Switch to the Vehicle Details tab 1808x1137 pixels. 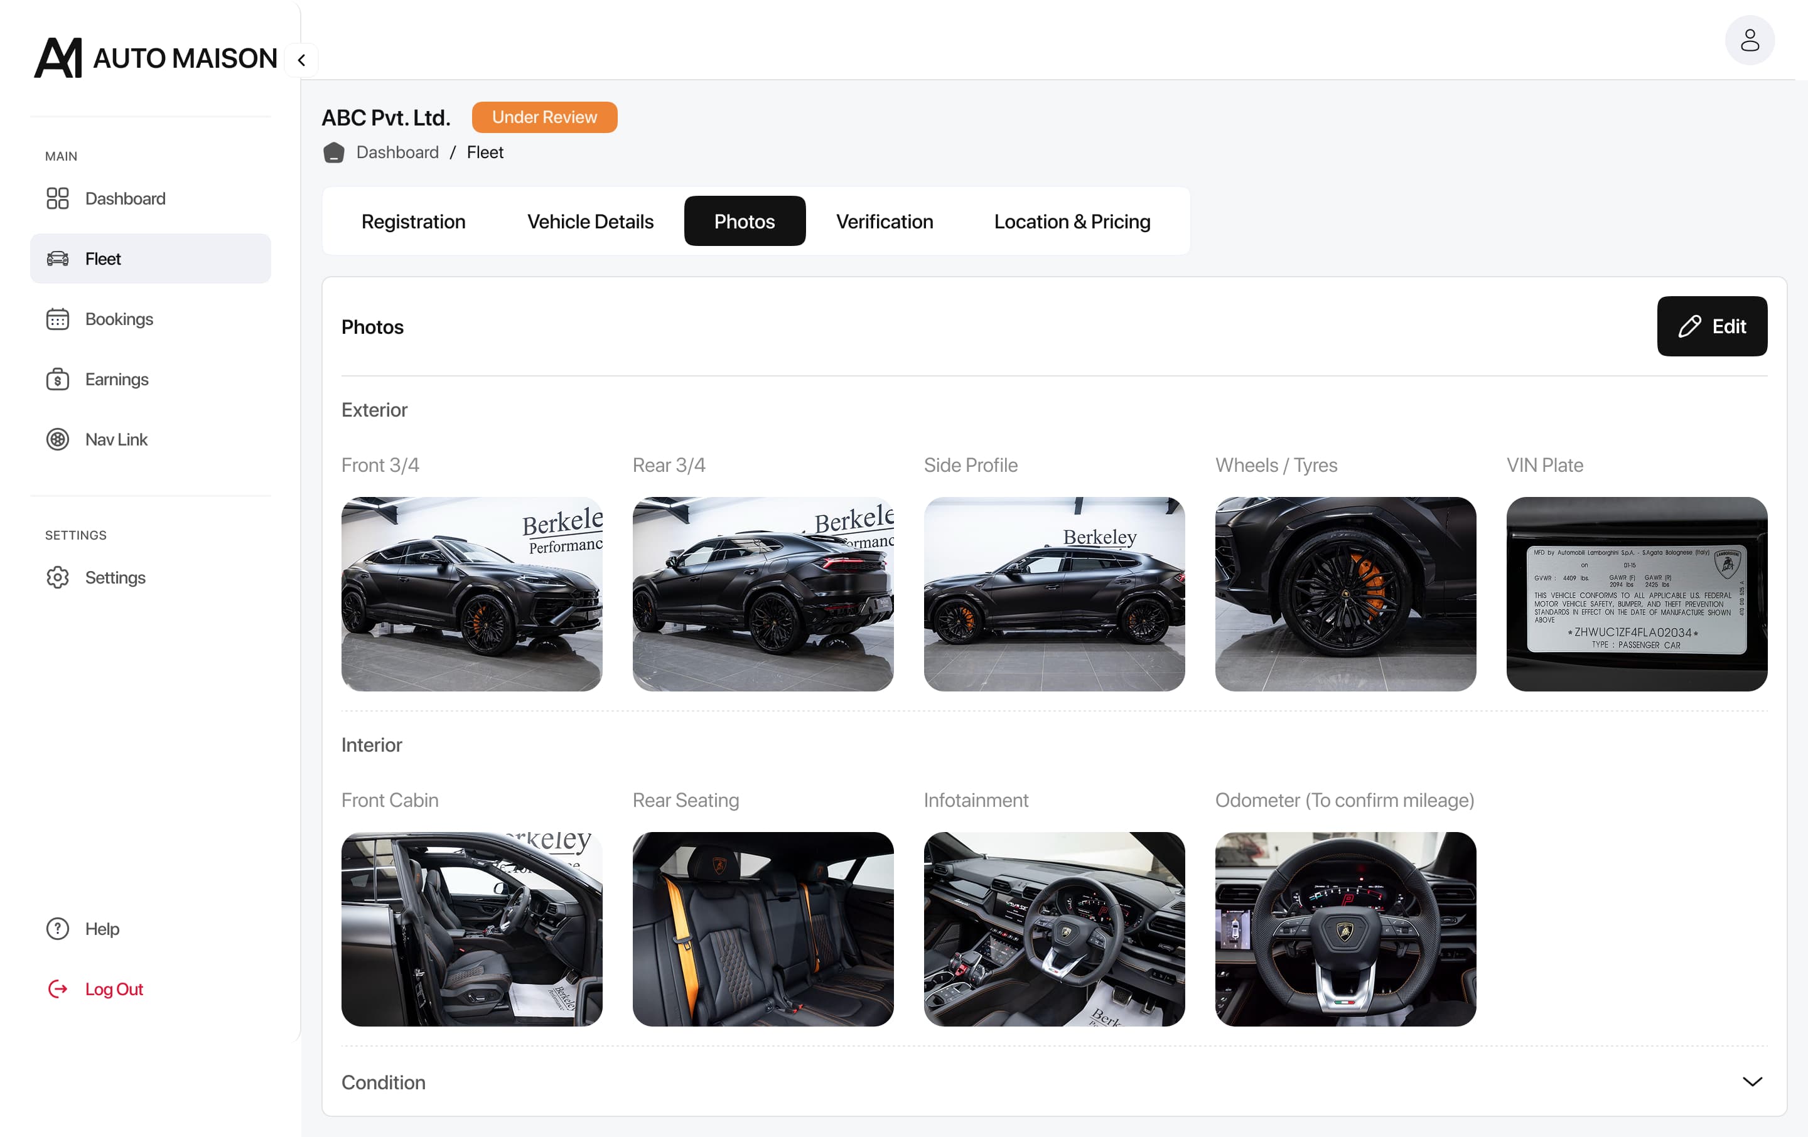(x=590, y=222)
